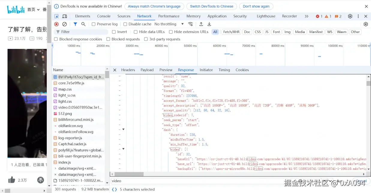371x193 pixels.
Task: Open network search magnifier icon
Action: coord(83,24)
